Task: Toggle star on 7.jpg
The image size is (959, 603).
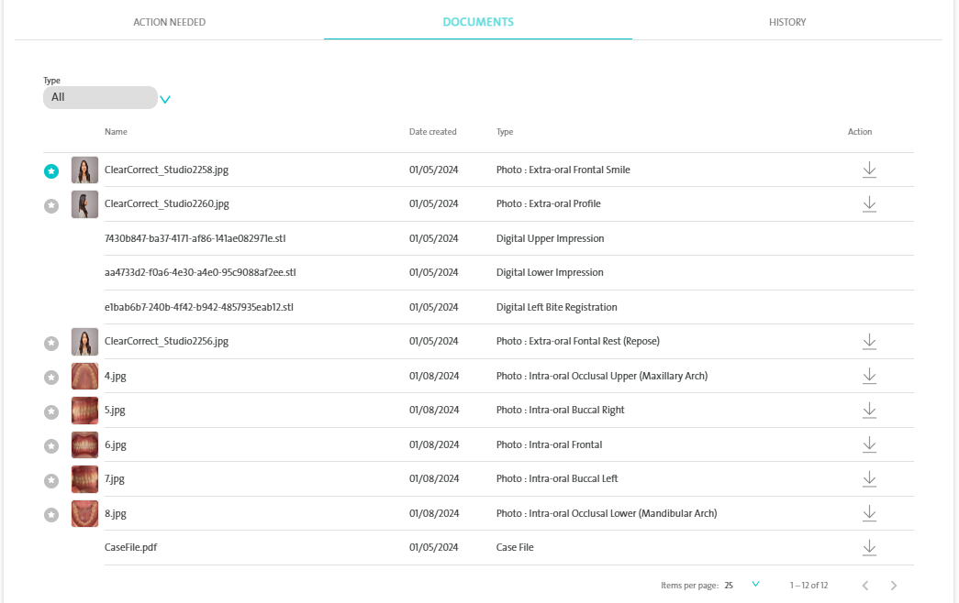Action: coord(51,481)
